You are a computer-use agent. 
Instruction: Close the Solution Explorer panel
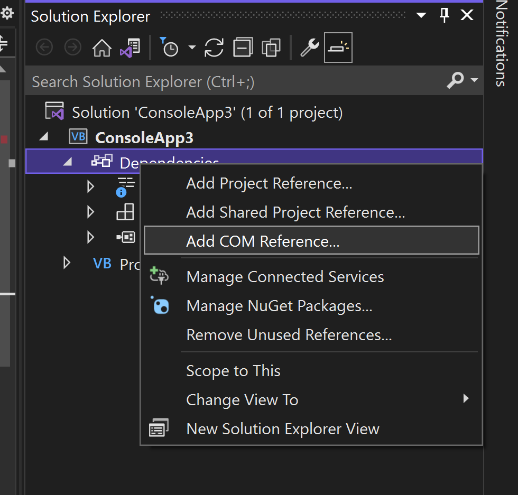(x=467, y=15)
